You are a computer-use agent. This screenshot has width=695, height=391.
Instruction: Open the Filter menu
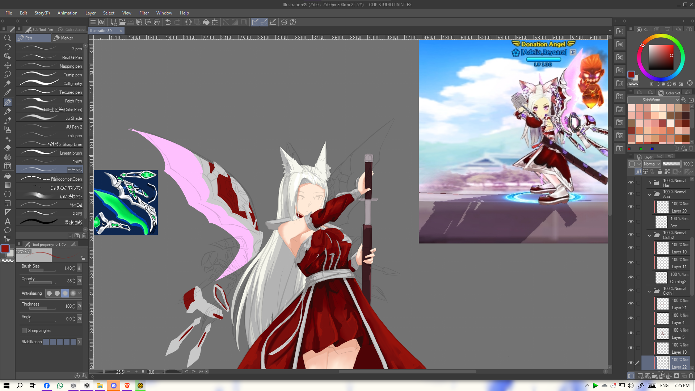[144, 13]
